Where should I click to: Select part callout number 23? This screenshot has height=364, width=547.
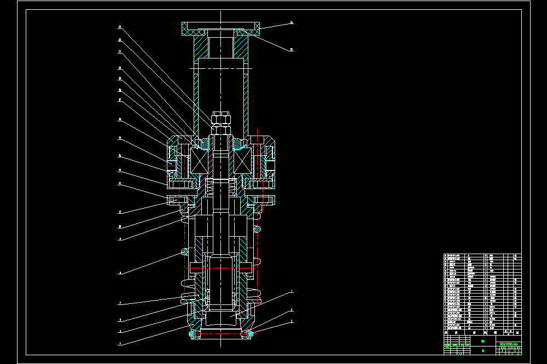120,27
